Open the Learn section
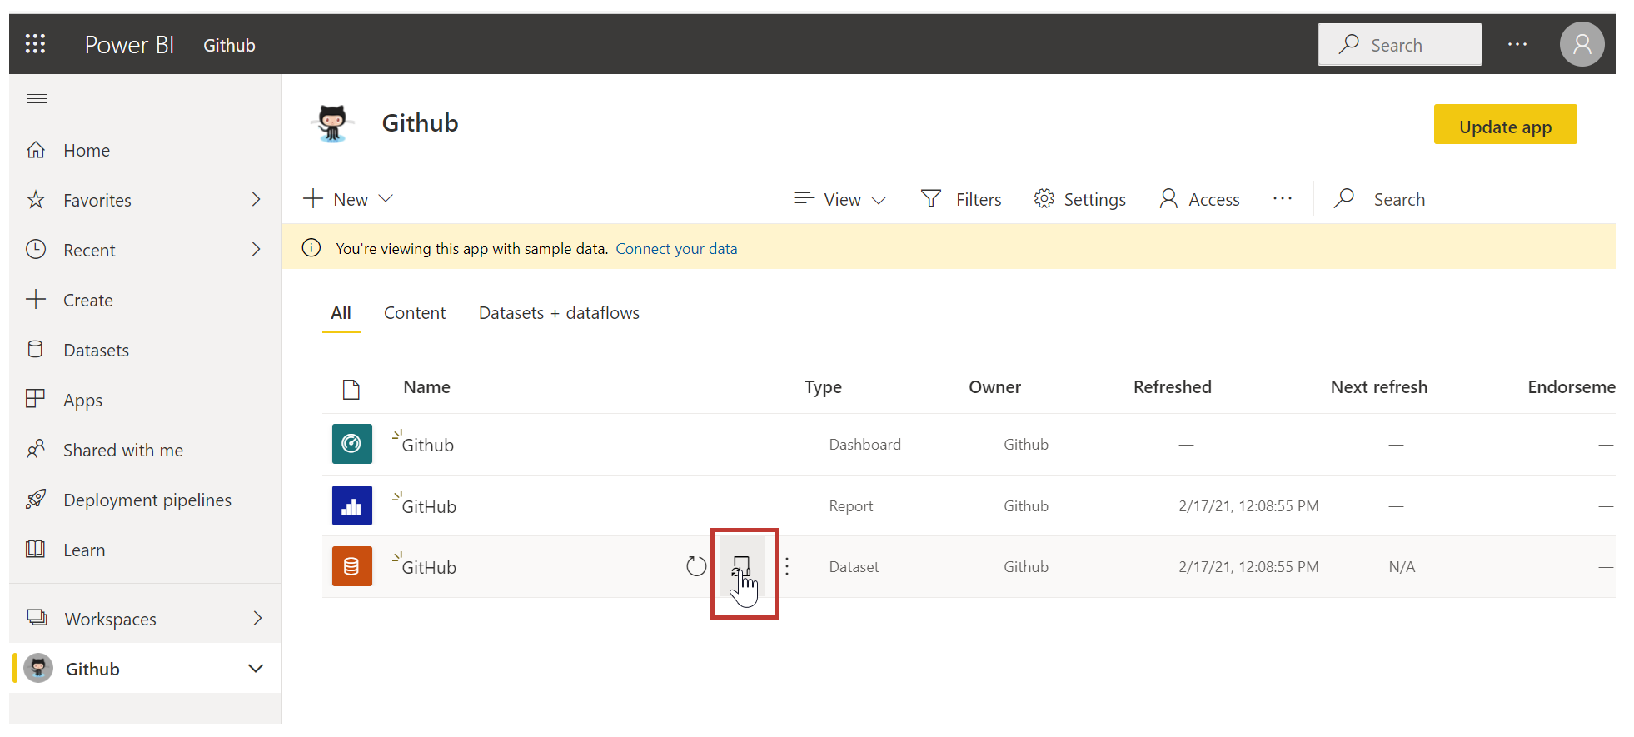Image resolution: width=1634 pixels, height=737 pixels. click(x=84, y=550)
